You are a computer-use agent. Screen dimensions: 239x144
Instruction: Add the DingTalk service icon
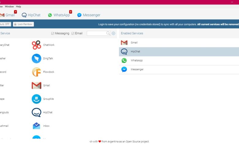click(x=36, y=58)
